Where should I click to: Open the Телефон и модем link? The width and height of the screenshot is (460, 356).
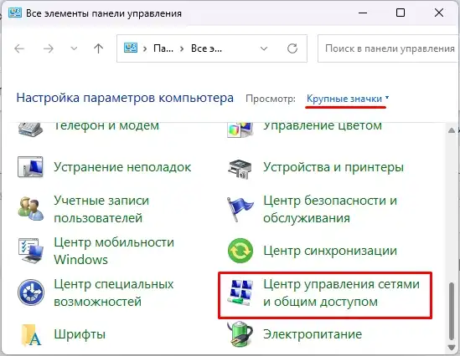106,126
